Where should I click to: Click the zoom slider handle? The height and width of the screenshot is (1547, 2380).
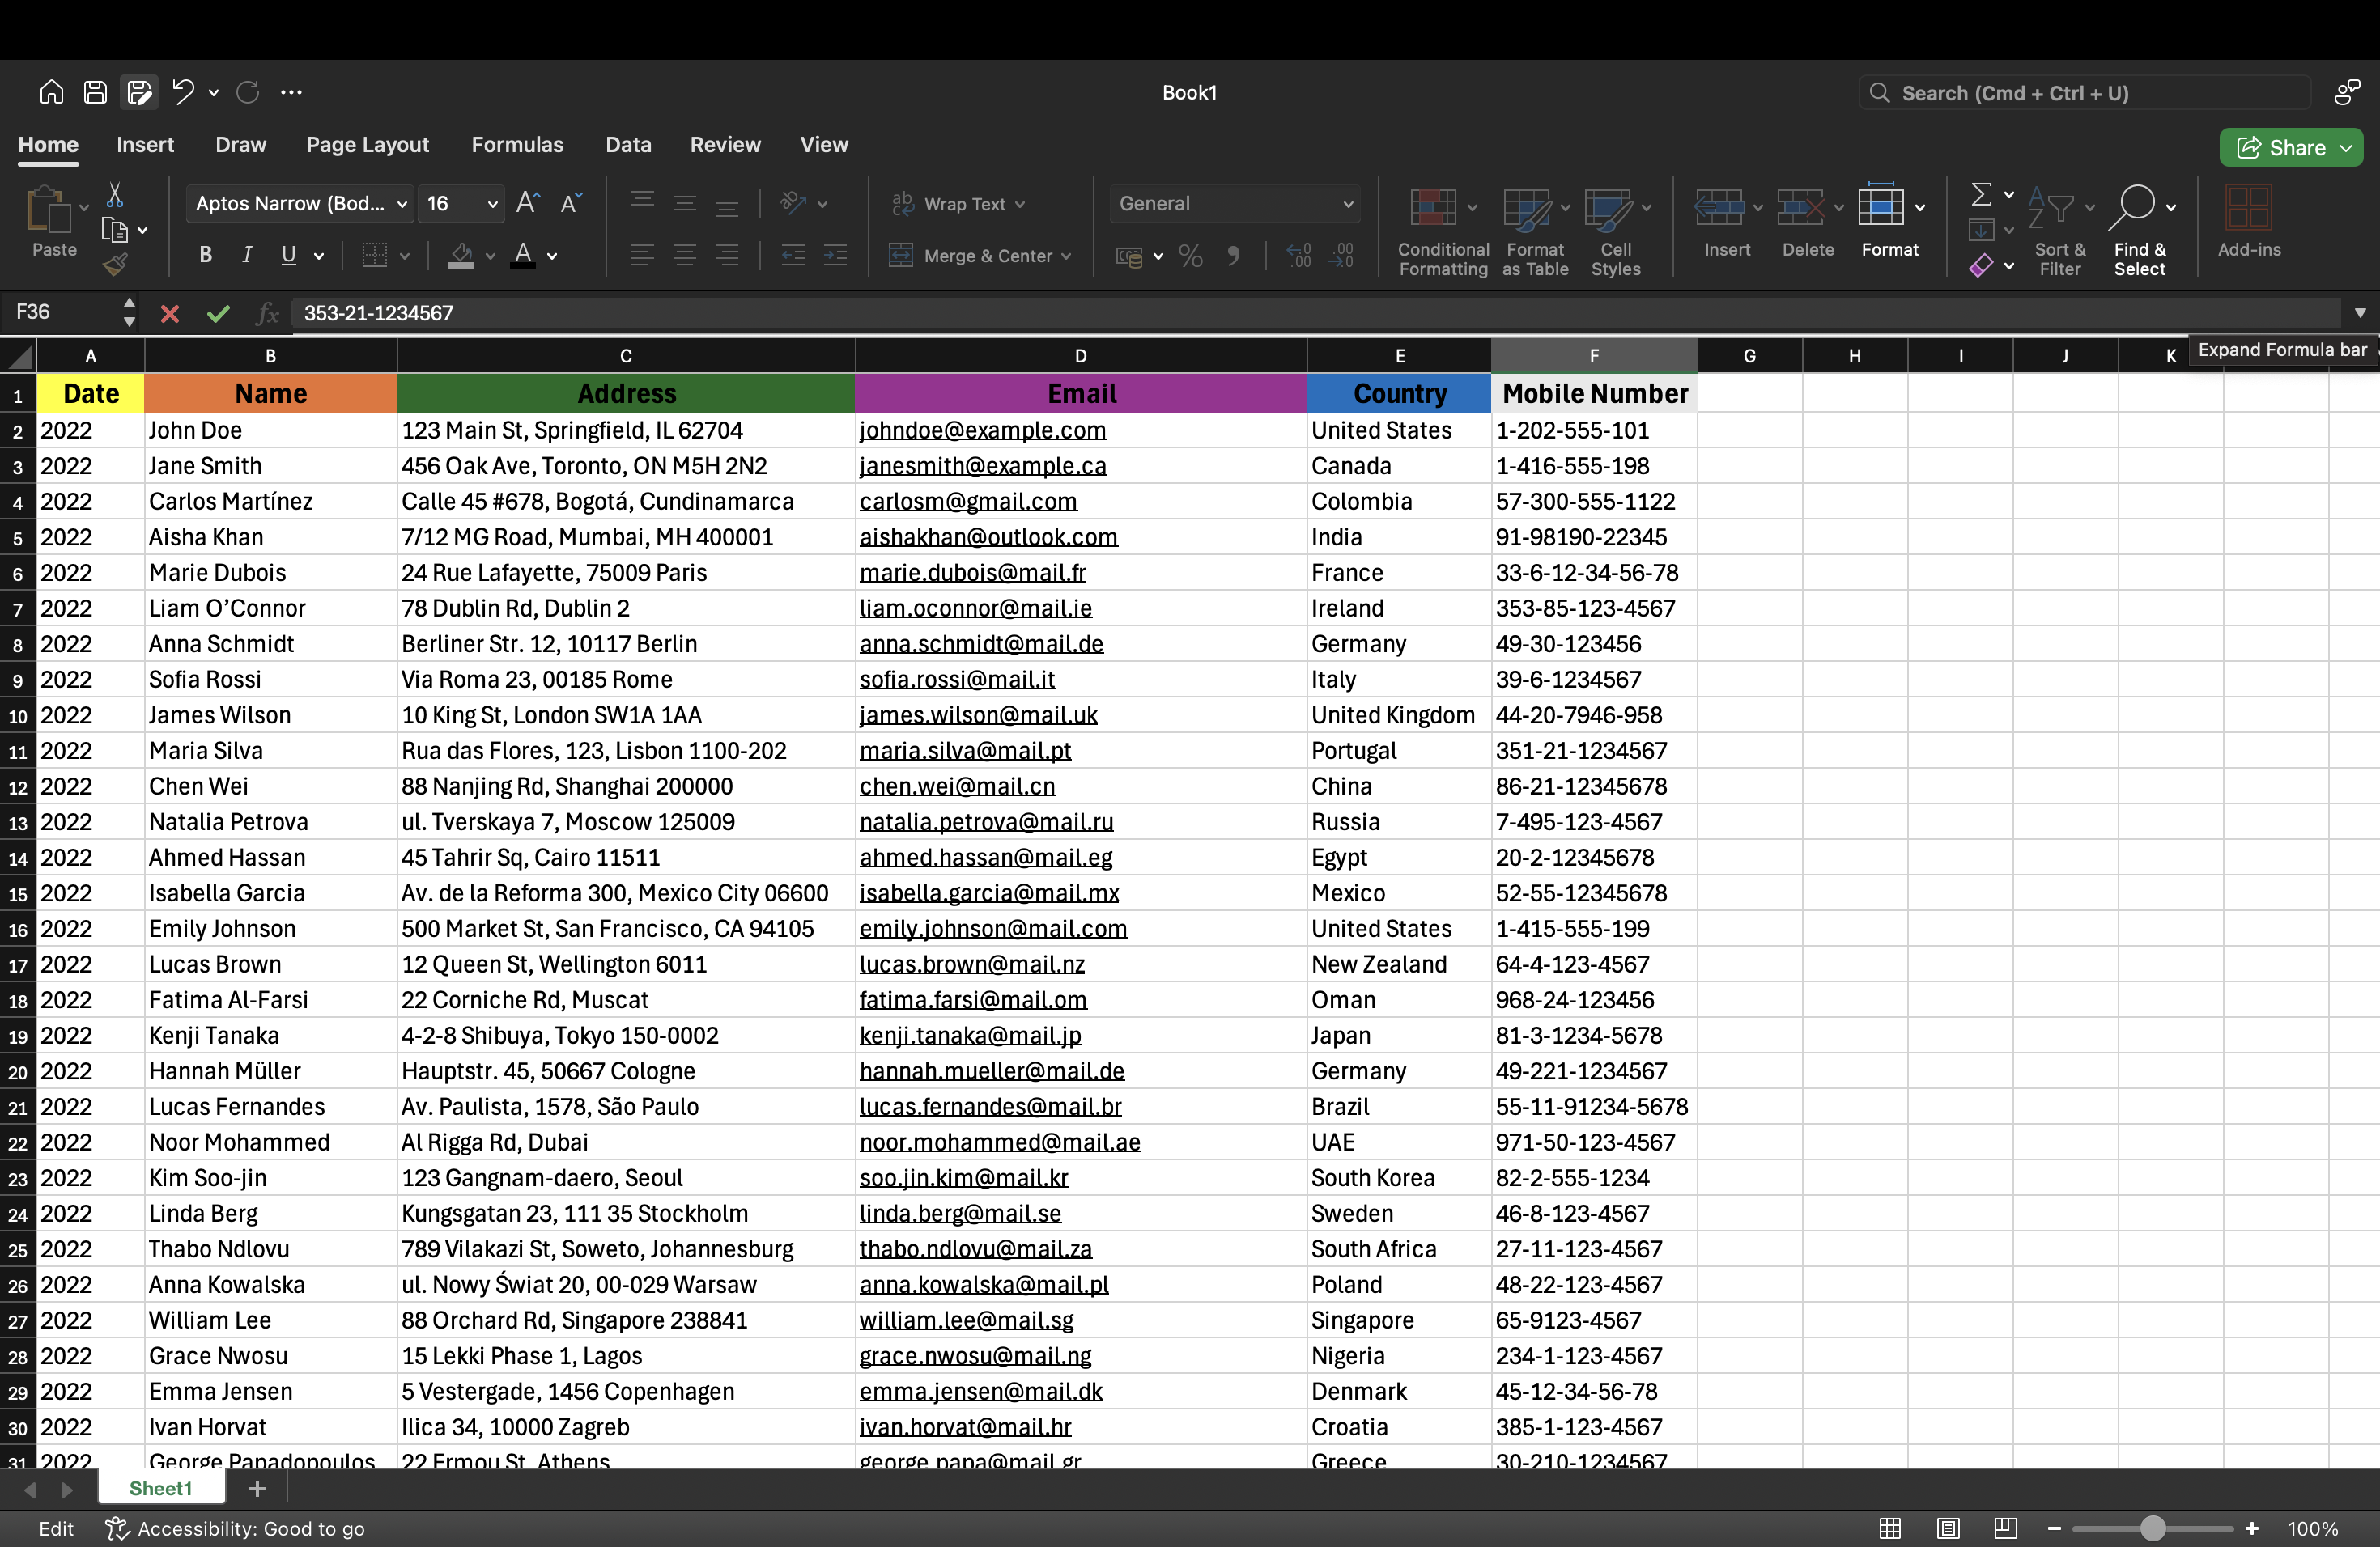2152,1528
